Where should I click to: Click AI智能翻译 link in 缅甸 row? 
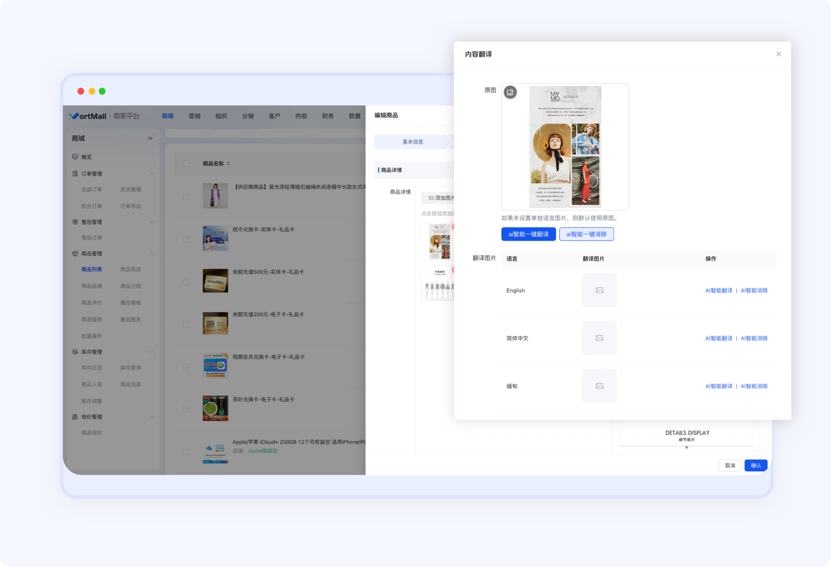point(719,386)
